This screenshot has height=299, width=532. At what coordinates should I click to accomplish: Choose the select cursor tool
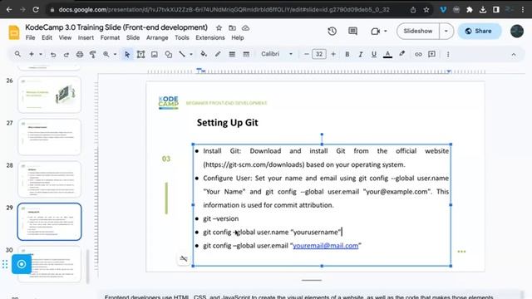click(127, 54)
